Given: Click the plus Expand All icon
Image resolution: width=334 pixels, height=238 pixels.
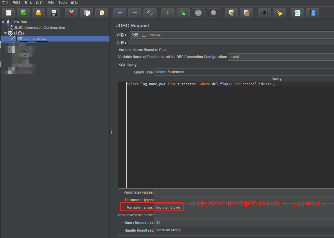Looking at the screenshot, I should [120, 13].
